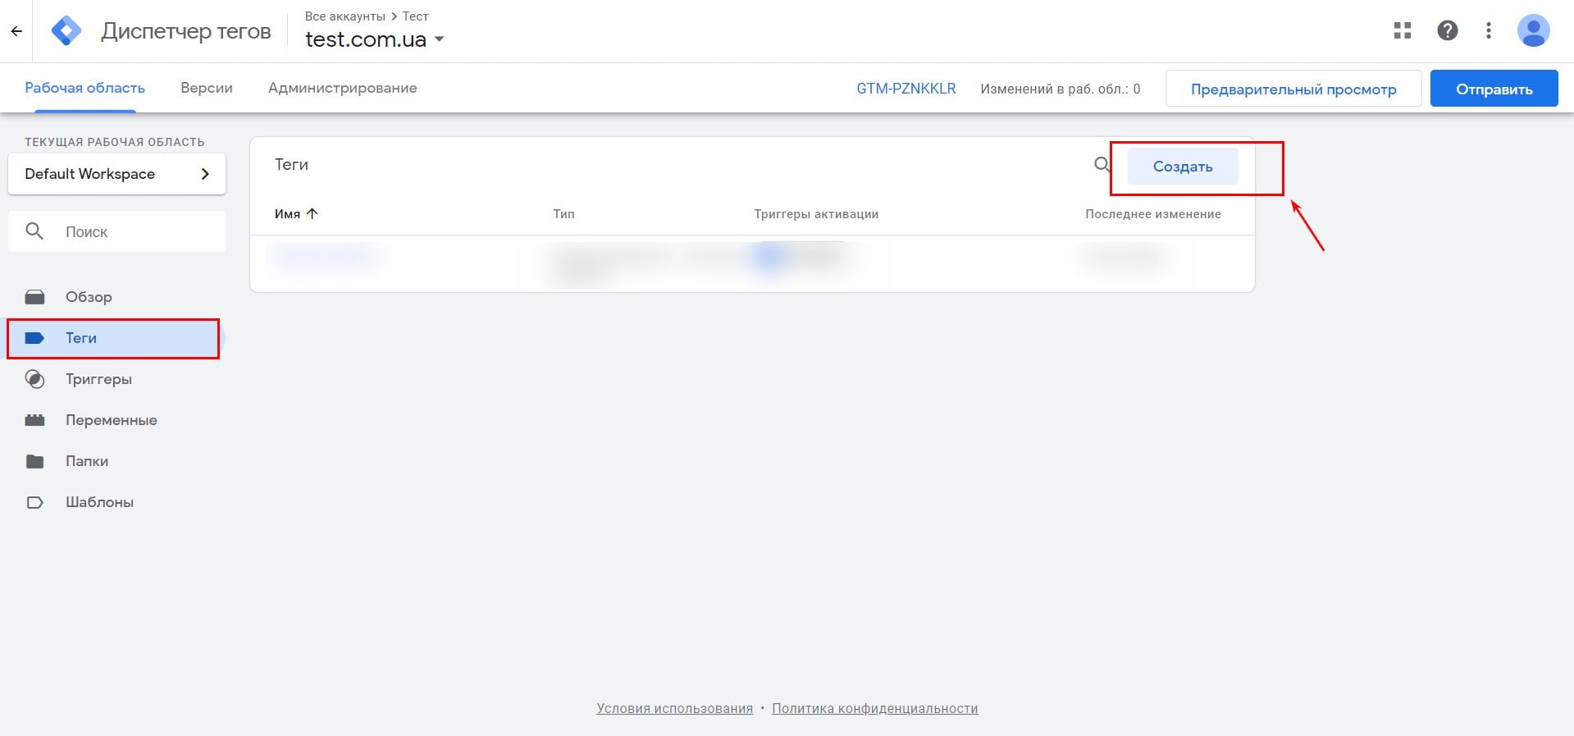Expand the test.com.ua container dropdown

click(x=440, y=39)
